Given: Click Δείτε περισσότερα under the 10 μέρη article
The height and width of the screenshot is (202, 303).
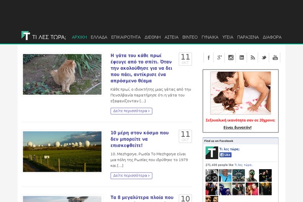Looking at the screenshot, I should coord(131,176).
